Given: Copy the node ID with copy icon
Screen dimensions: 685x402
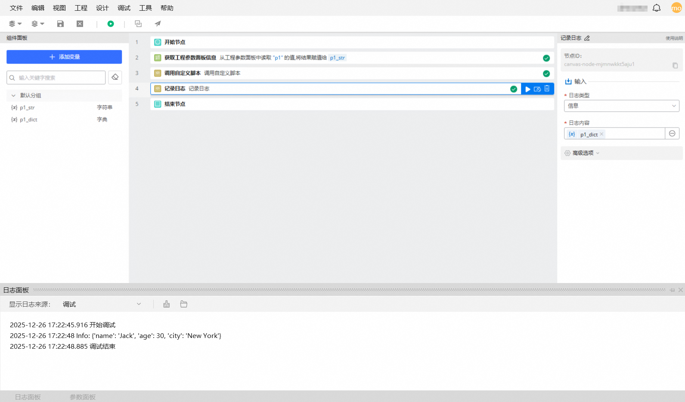Looking at the screenshot, I should (675, 65).
